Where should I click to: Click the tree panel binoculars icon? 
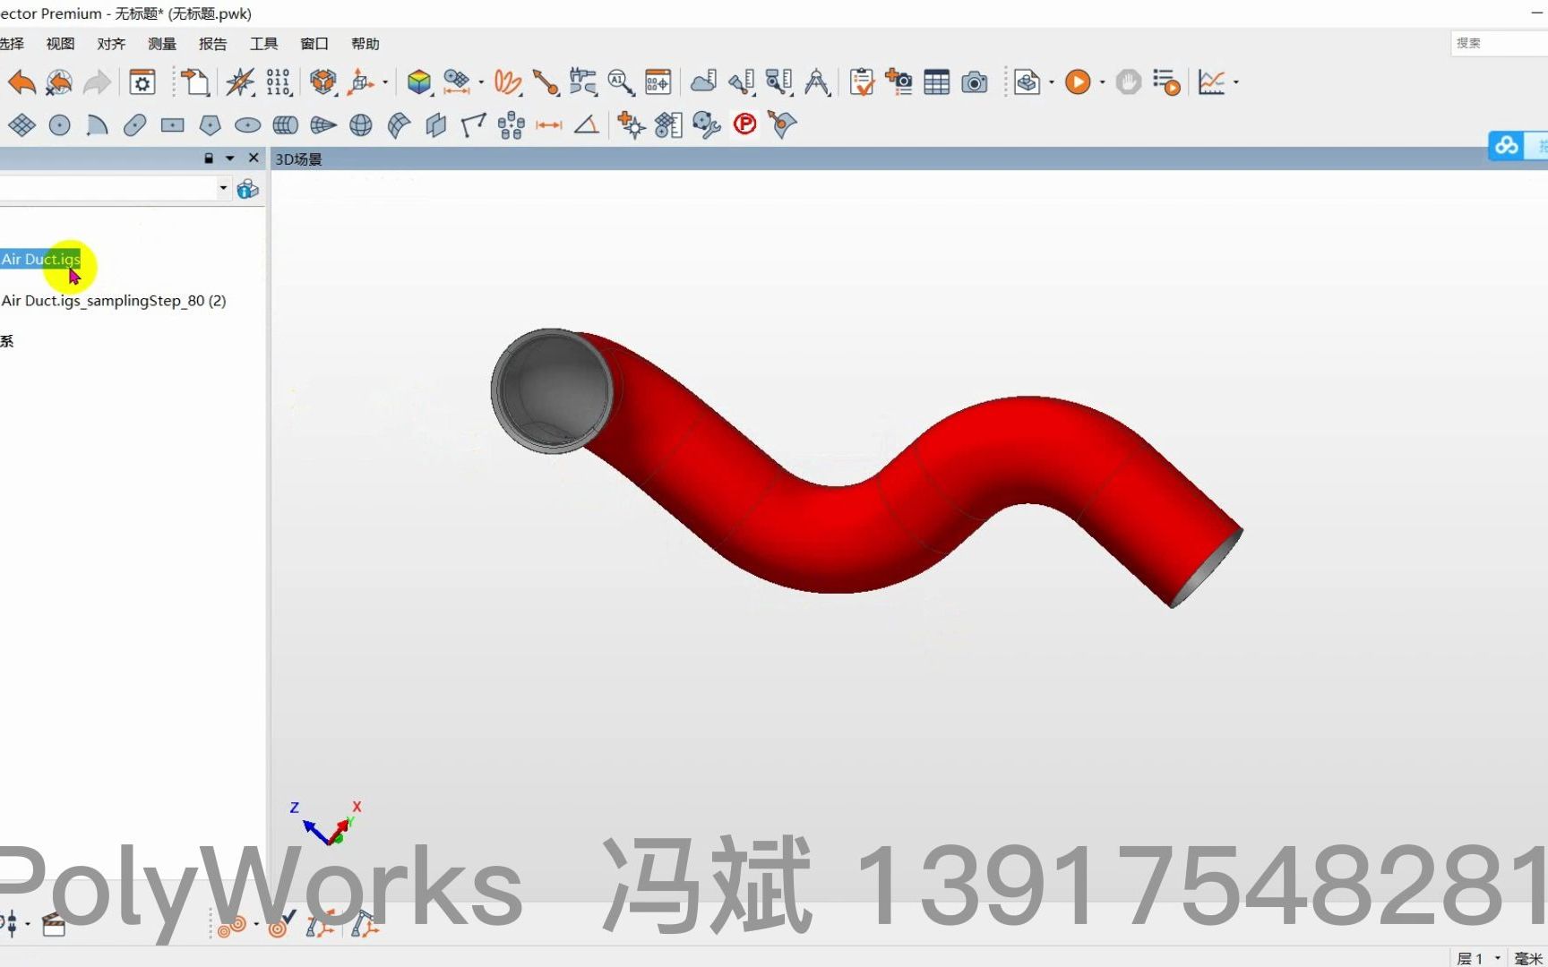coord(248,189)
